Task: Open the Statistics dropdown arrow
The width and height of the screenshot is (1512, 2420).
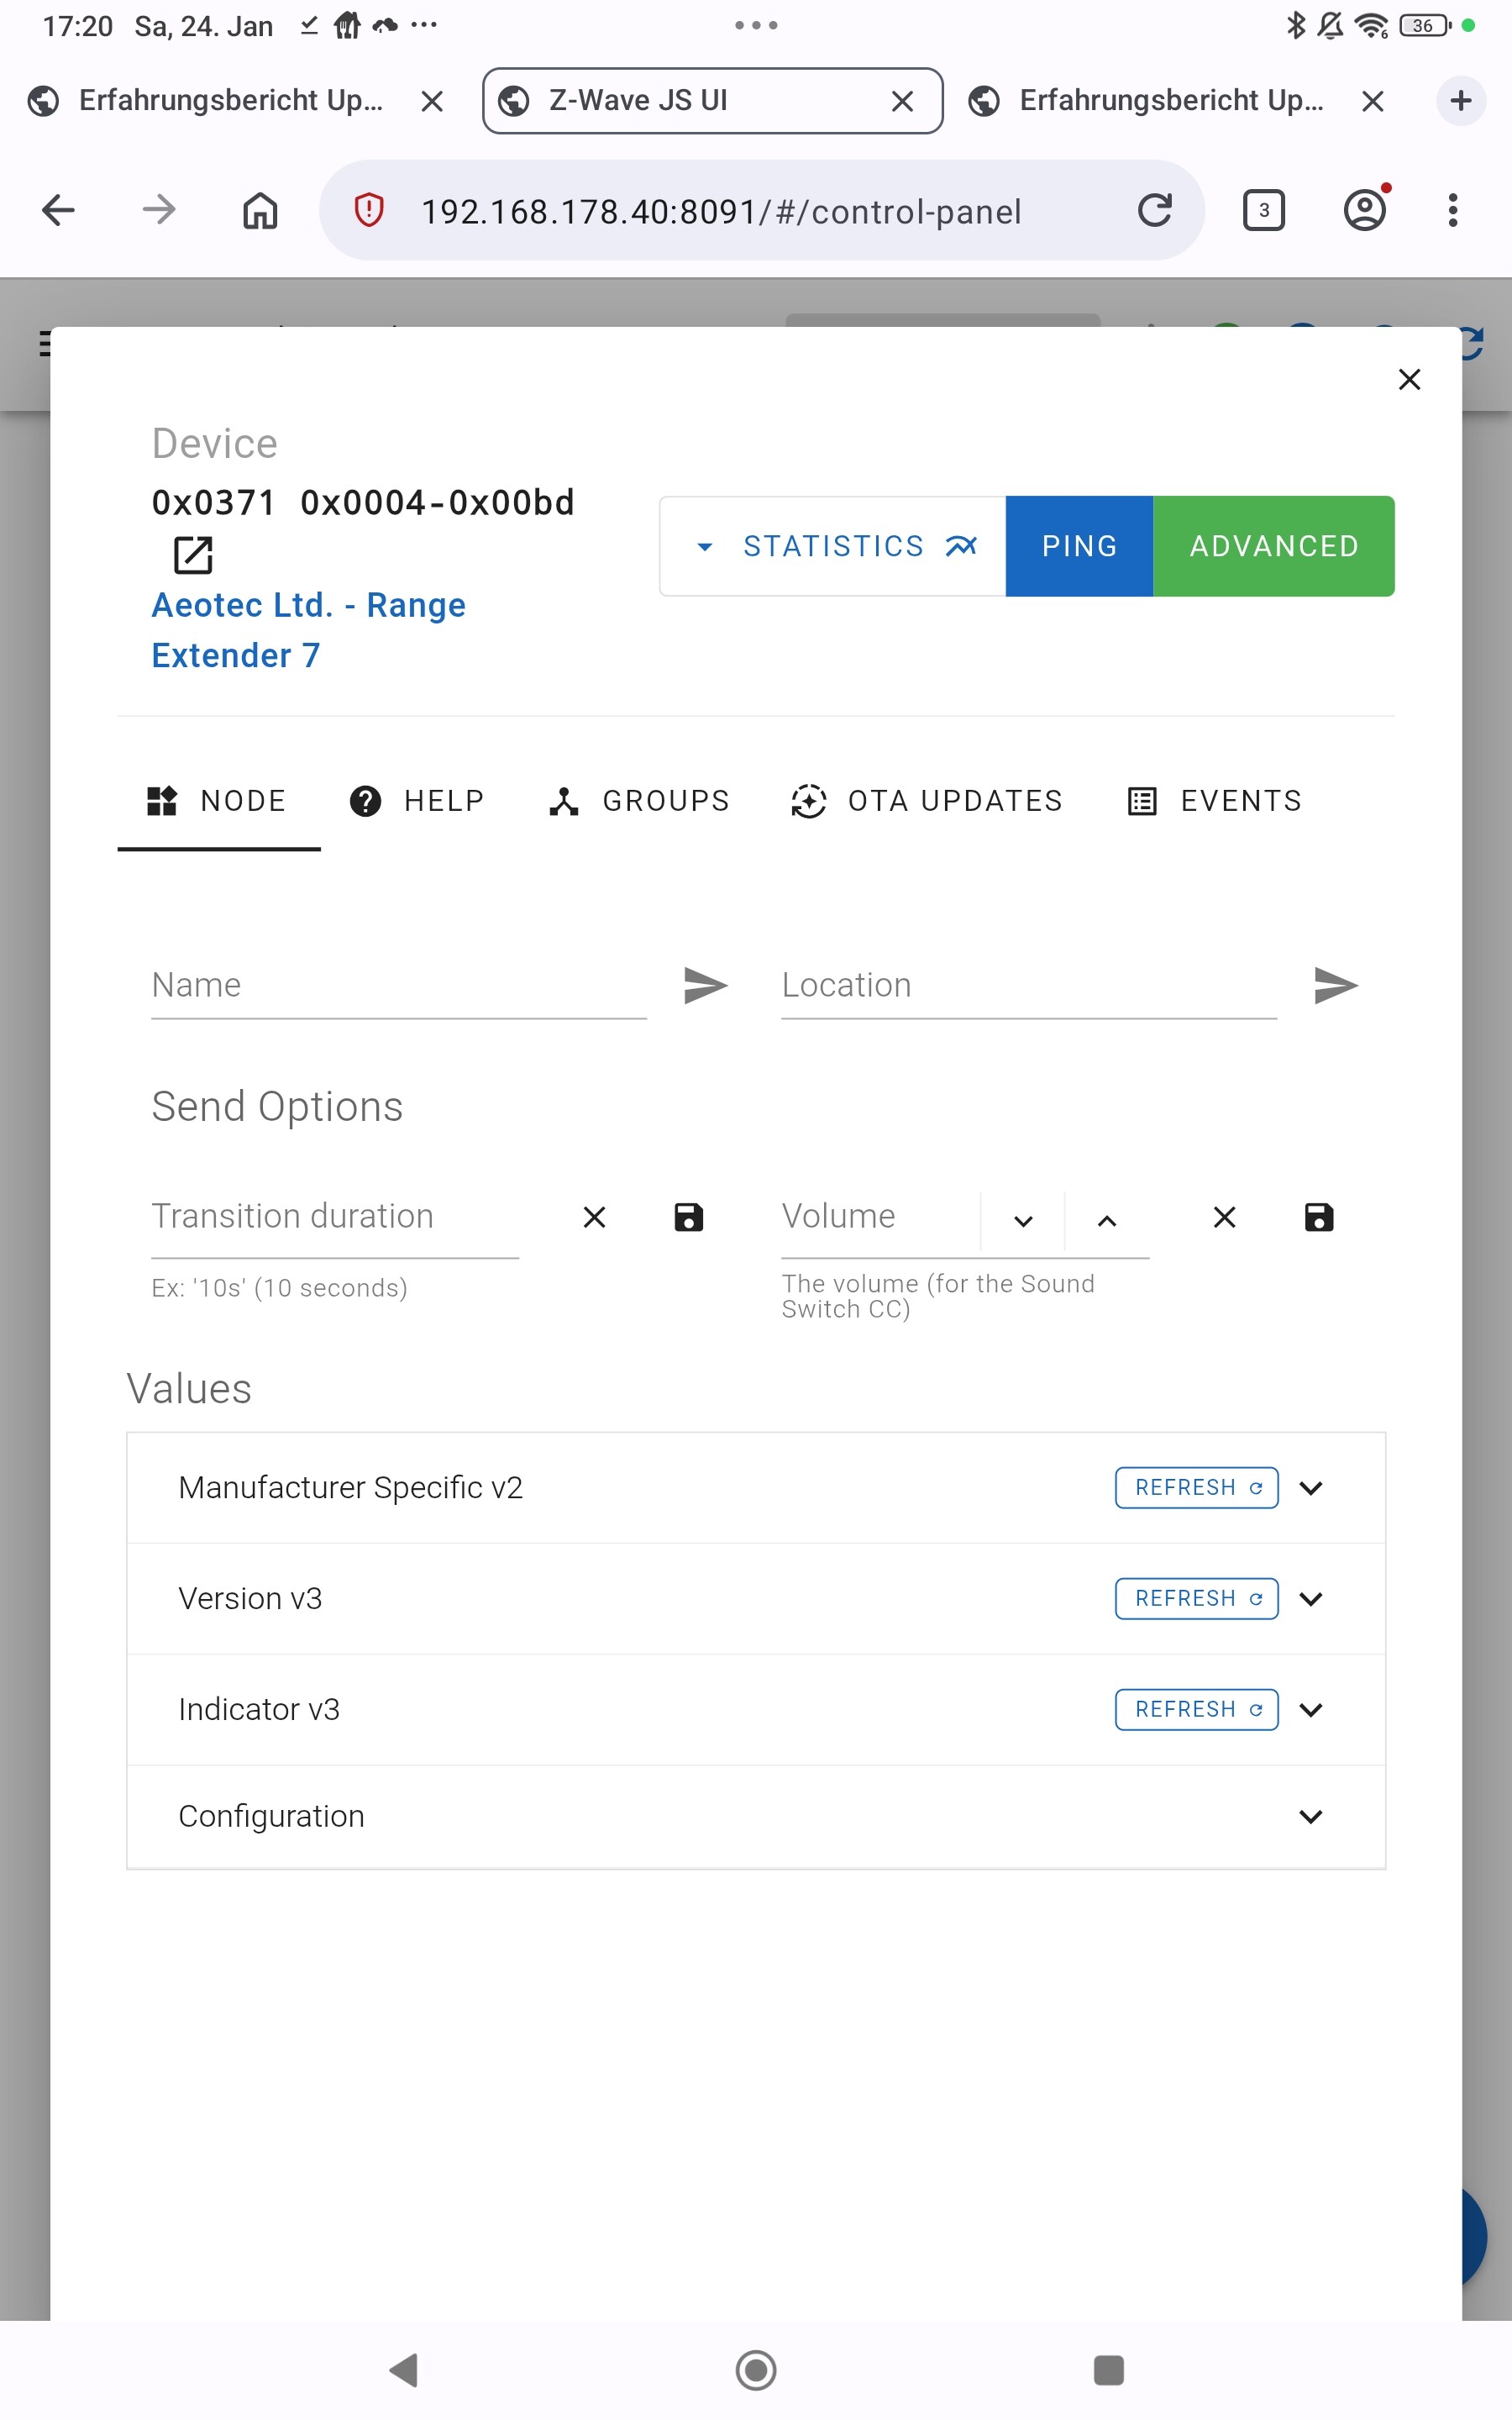Action: pyautogui.click(x=704, y=547)
